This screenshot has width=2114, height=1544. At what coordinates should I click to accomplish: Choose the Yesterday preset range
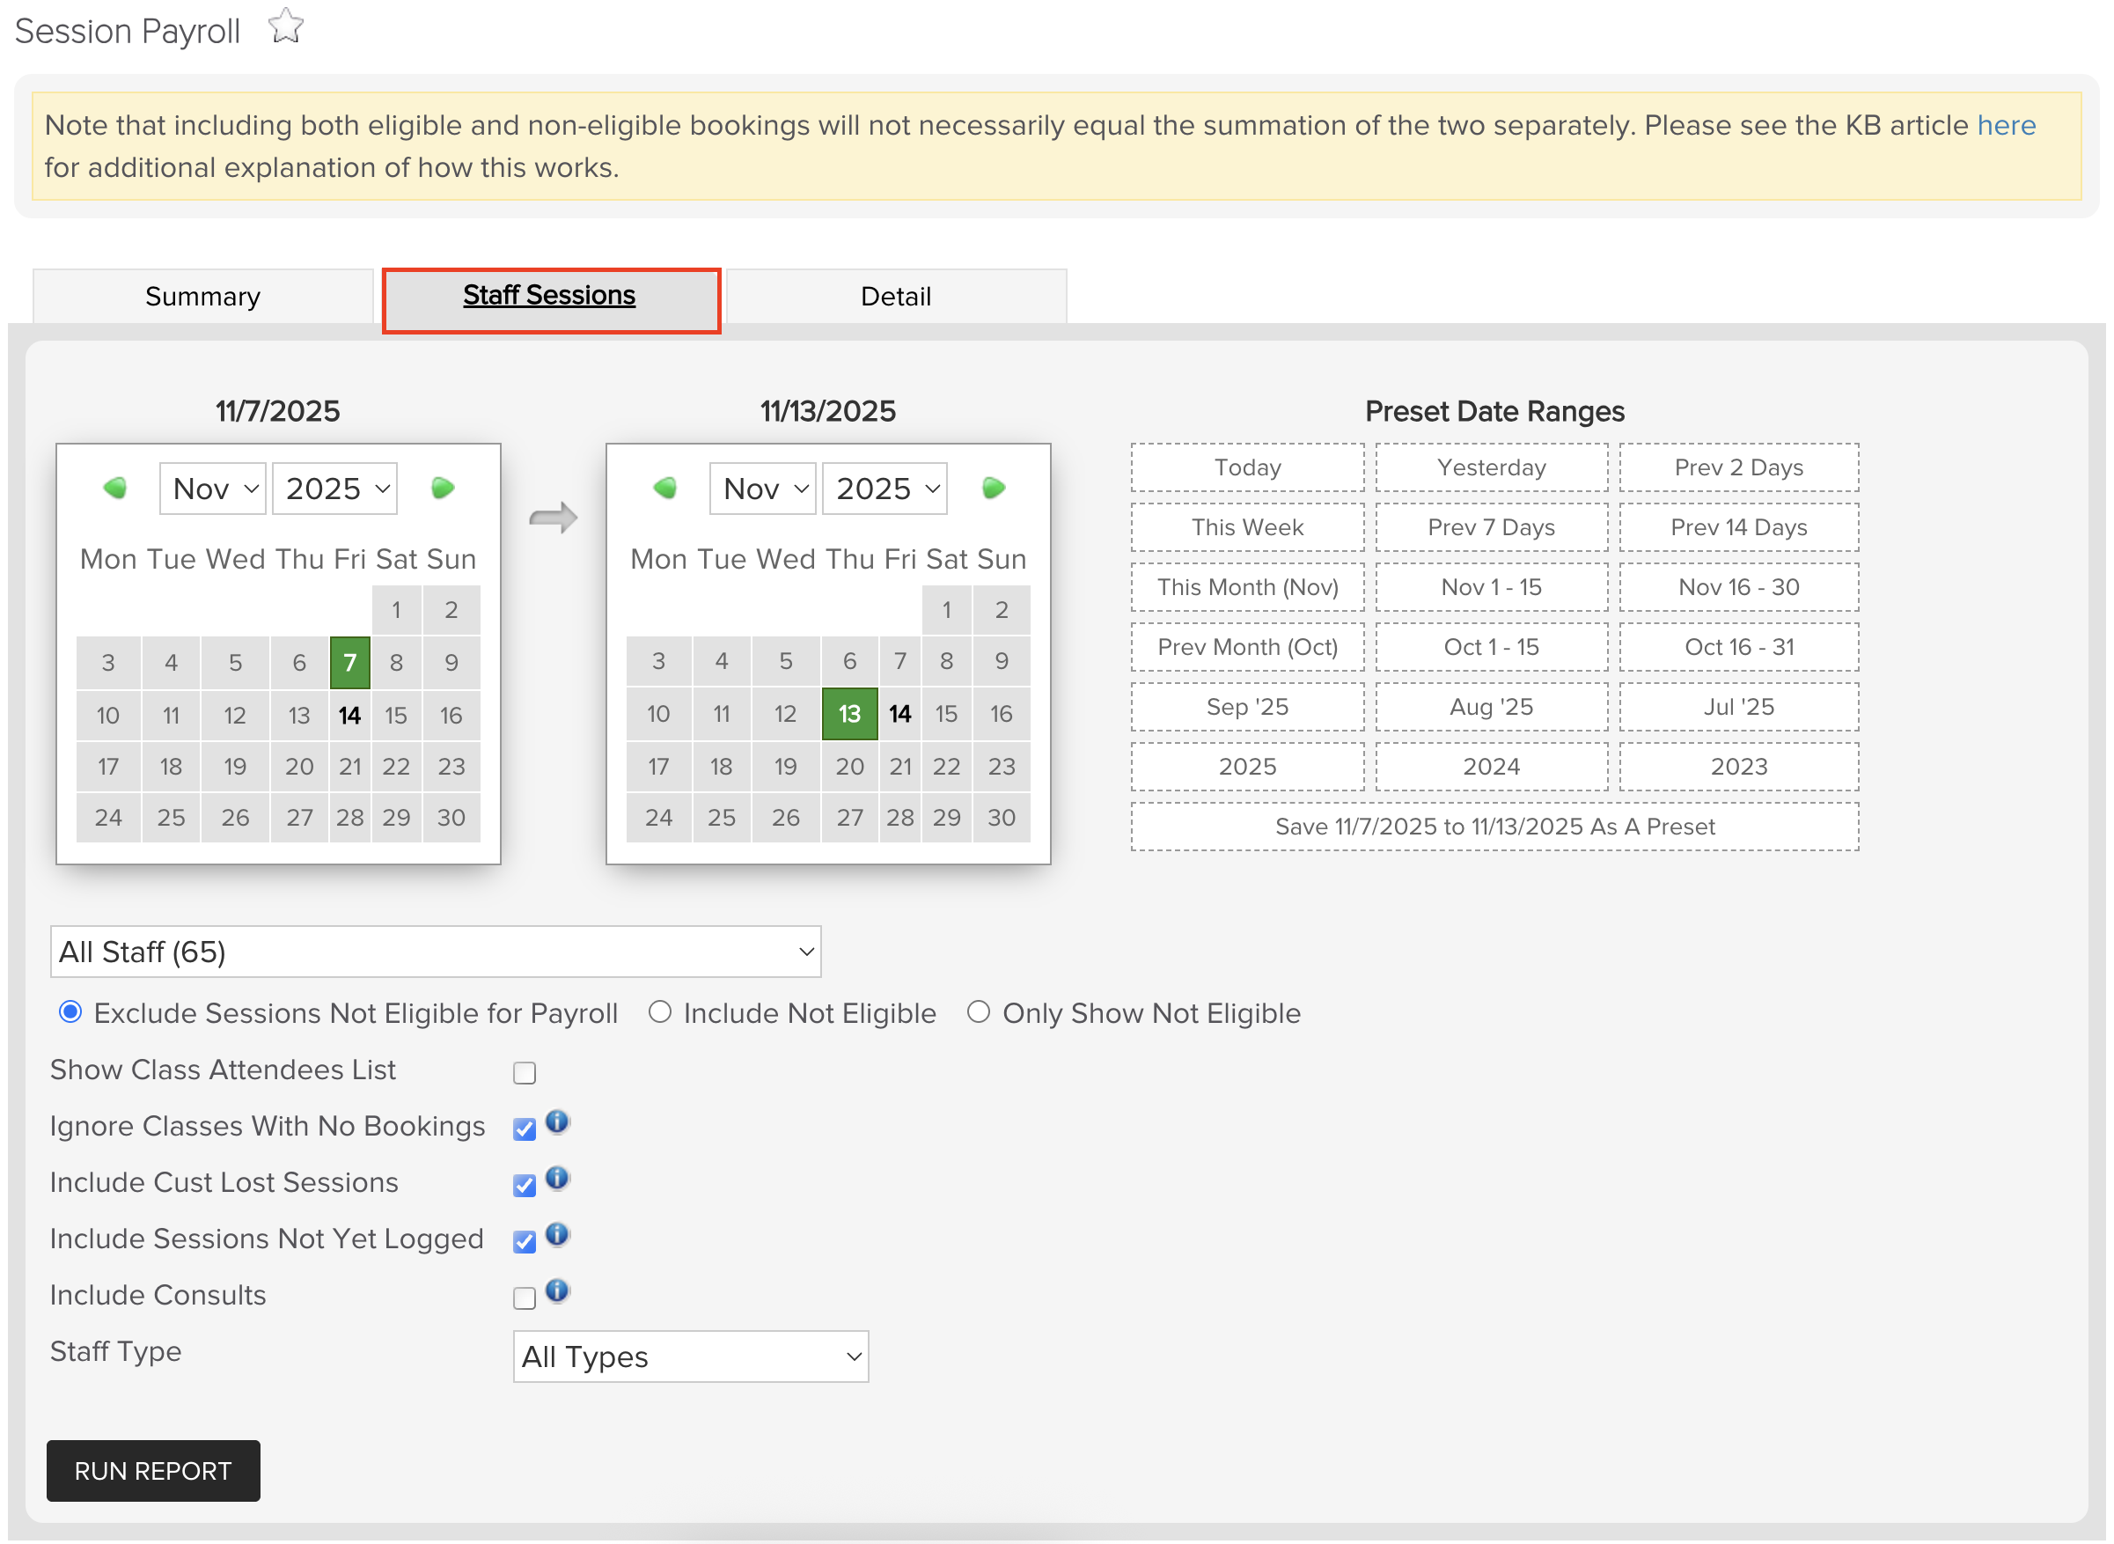point(1493,467)
